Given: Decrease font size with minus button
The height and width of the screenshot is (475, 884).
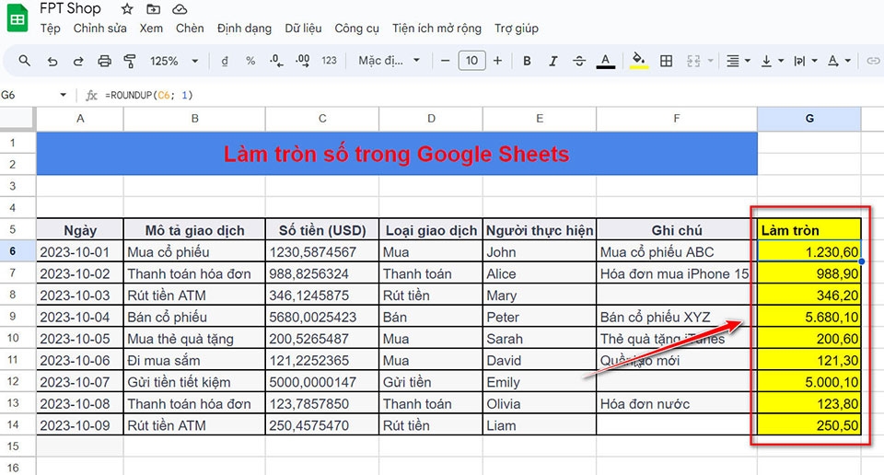Looking at the screenshot, I should [445, 60].
